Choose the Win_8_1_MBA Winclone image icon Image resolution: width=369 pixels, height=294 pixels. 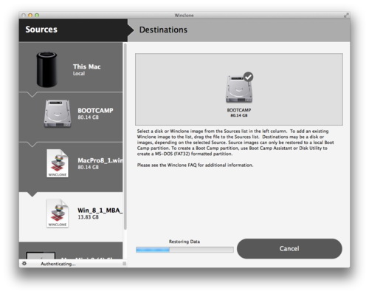click(x=58, y=213)
